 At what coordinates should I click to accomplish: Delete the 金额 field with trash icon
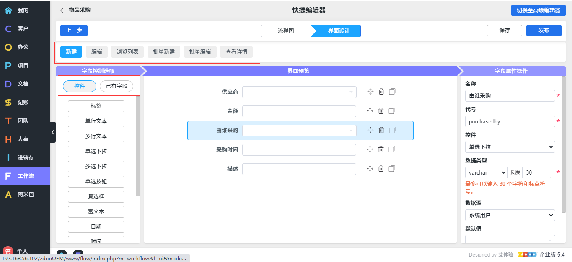click(381, 111)
